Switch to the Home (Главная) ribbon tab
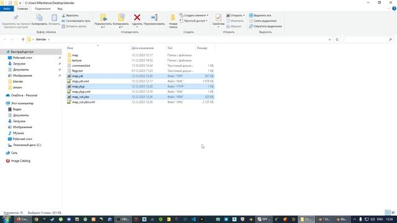The image size is (397, 223). [x=22, y=9]
